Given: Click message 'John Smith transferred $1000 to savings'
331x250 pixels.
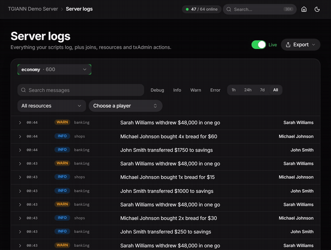Looking at the screenshot, I should [x=167, y=191].
